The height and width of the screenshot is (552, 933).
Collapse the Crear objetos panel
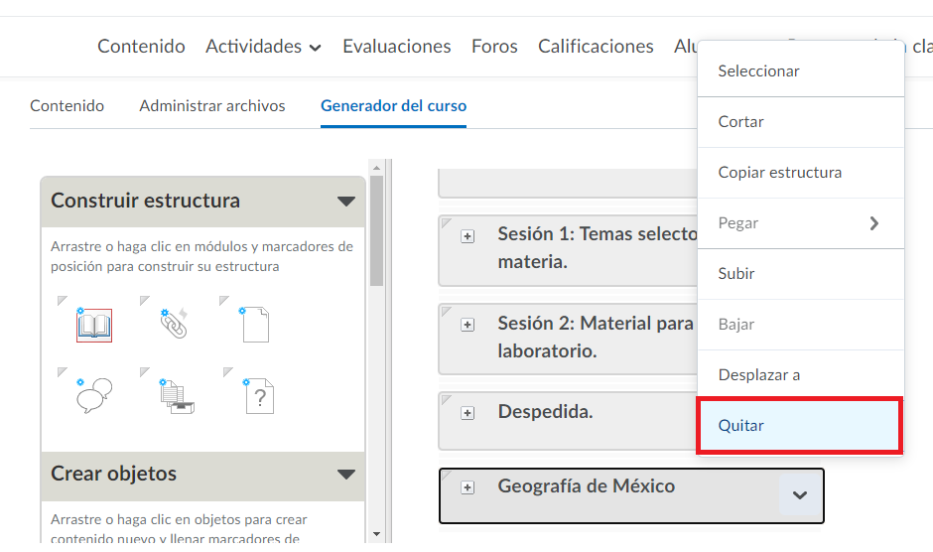click(345, 475)
